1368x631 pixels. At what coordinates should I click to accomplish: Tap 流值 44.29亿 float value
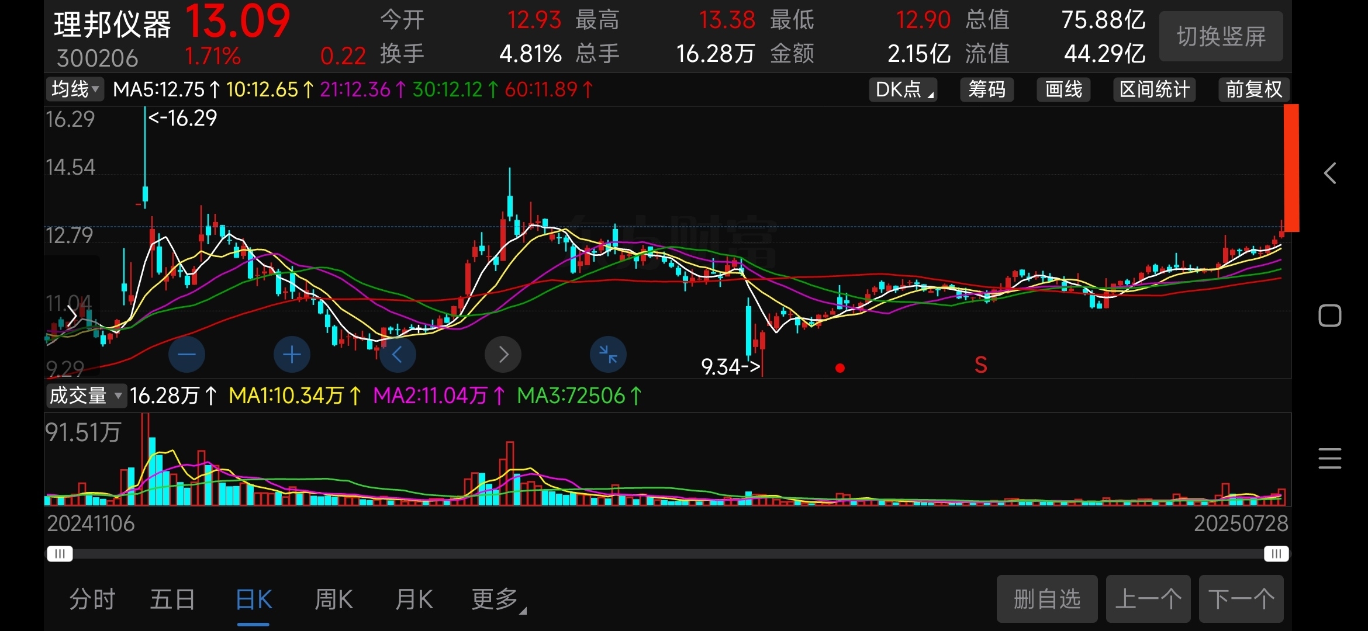pos(1104,54)
